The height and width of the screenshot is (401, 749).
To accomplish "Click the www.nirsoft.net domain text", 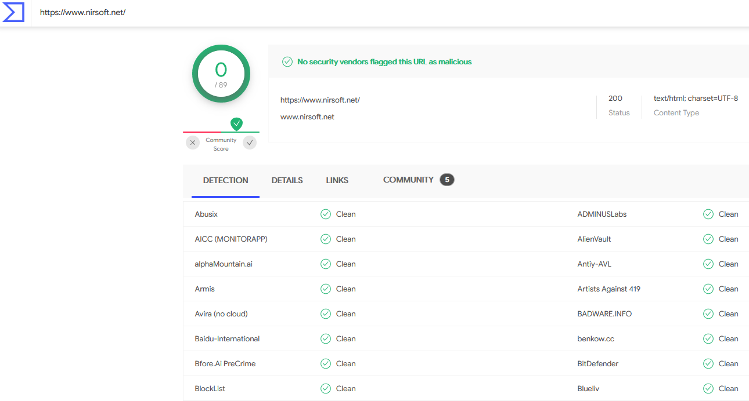I will coord(307,117).
